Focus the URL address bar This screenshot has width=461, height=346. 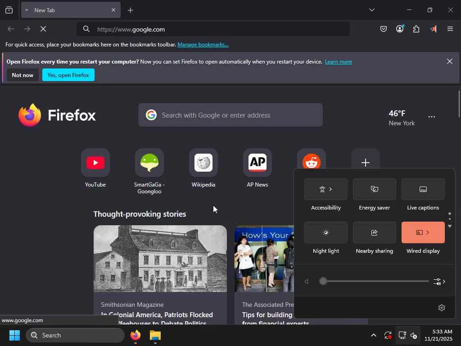coord(213,29)
